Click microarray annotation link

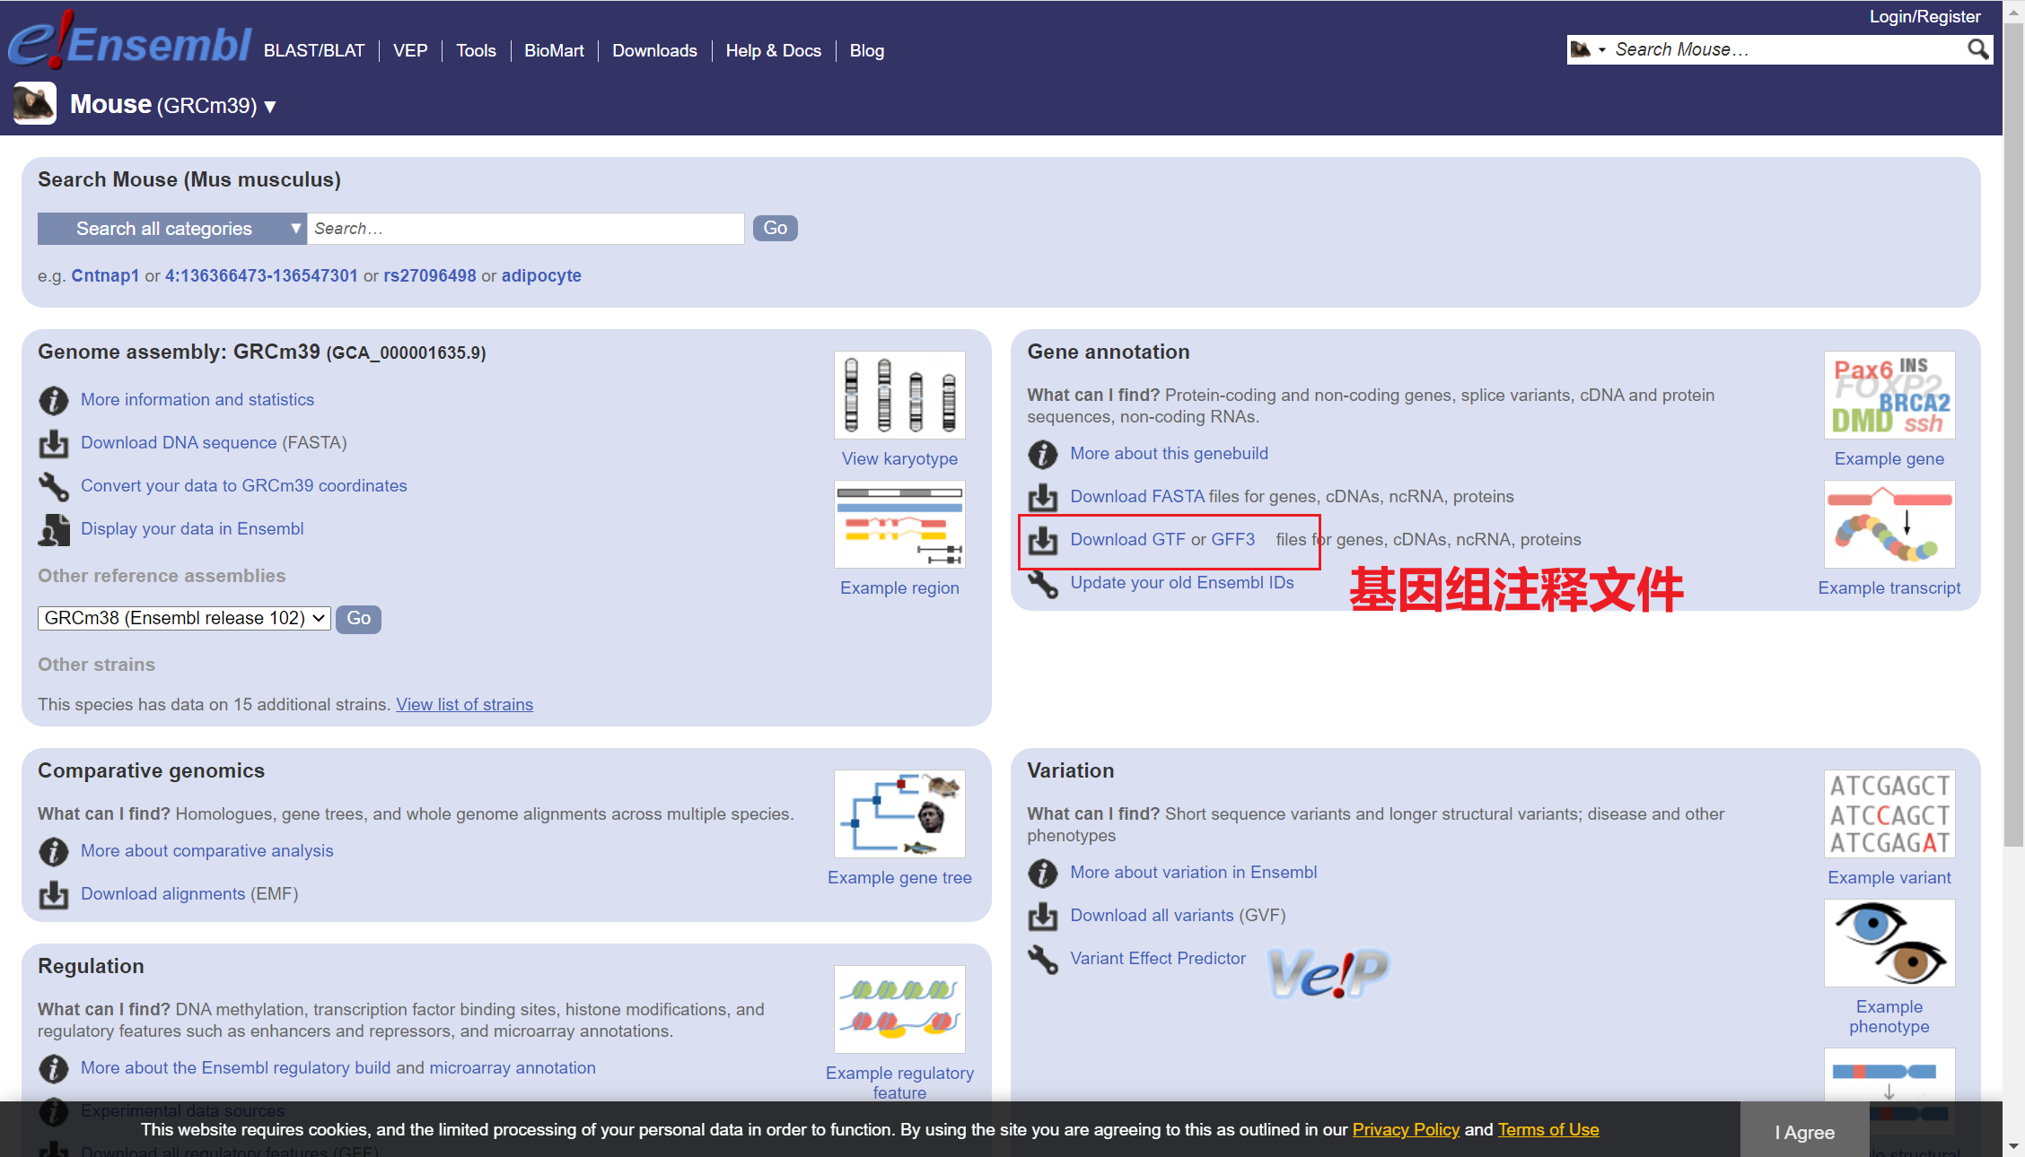[x=513, y=1068]
